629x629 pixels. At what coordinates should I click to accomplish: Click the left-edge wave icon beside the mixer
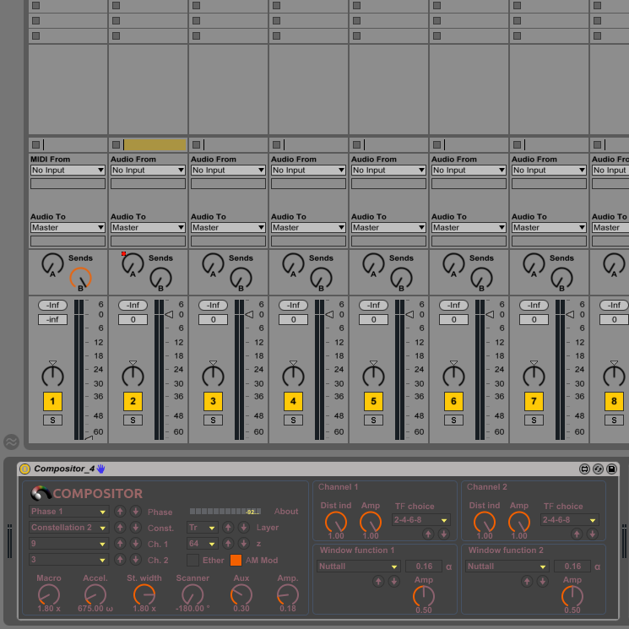[x=11, y=442]
